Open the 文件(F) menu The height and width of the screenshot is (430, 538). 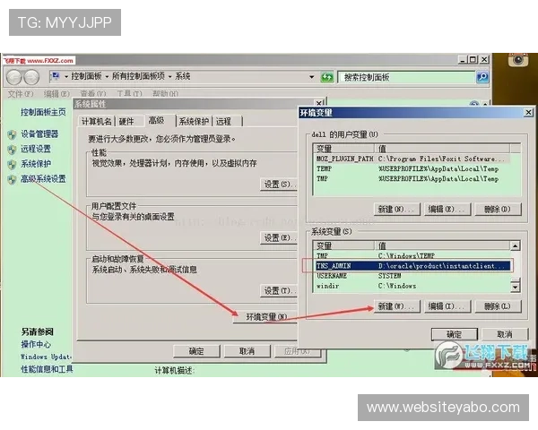tap(21, 93)
